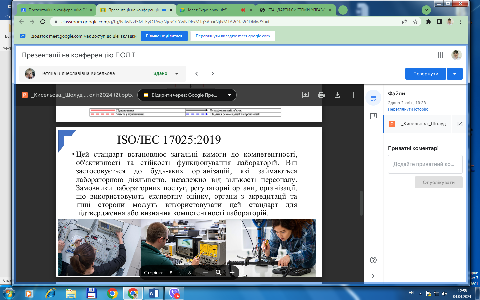Open the viewer's three-dot more options menu

click(x=353, y=95)
